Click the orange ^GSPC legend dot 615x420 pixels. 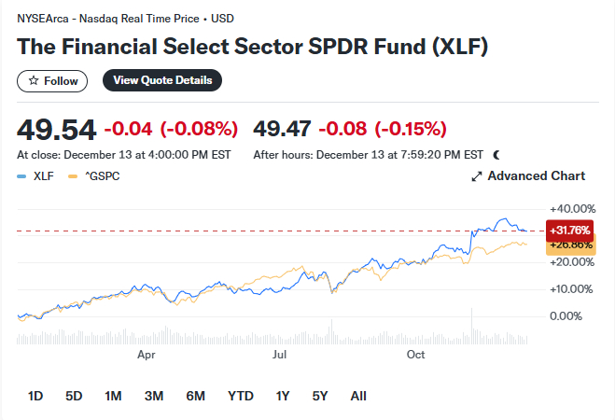point(74,175)
